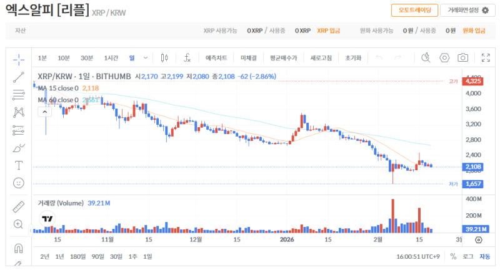Select the ruler measure tool
Viewport: 500px width, 270px height.
19,207
